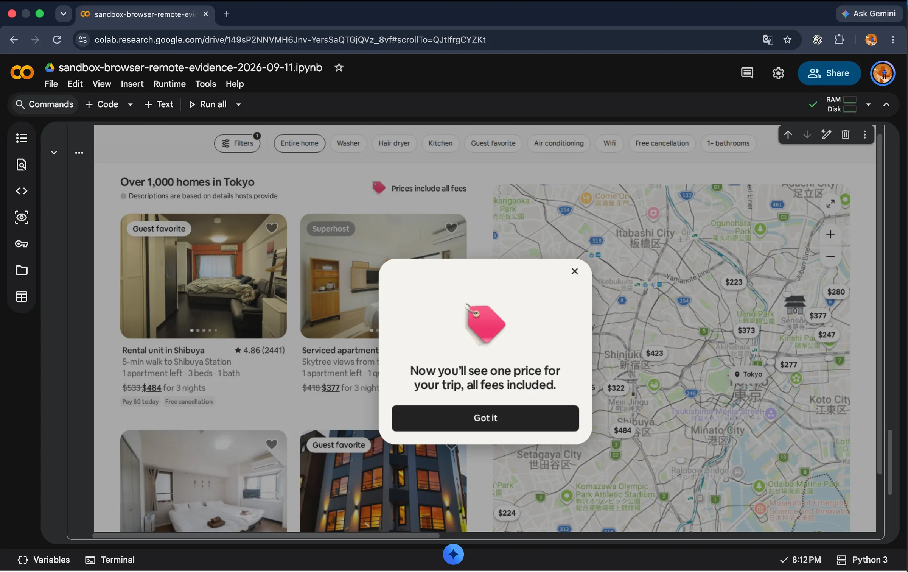
Task: Open more cell actions three-dot menu
Action: point(864,135)
